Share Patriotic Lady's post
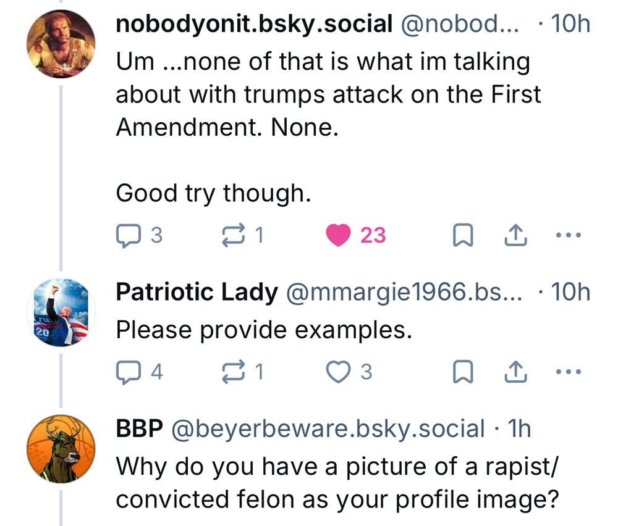Image resolution: width=618 pixels, height=526 pixels. (516, 372)
